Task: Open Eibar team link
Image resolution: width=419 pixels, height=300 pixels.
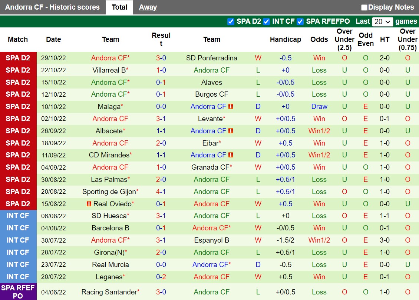Action: pyautogui.click(x=210, y=143)
